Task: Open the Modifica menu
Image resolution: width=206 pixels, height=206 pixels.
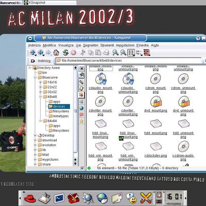Action: (49, 45)
